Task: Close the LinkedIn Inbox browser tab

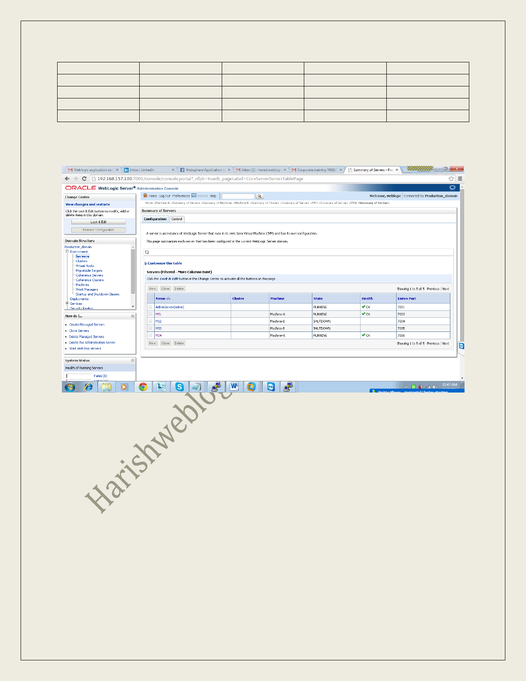Action: pos(173,170)
